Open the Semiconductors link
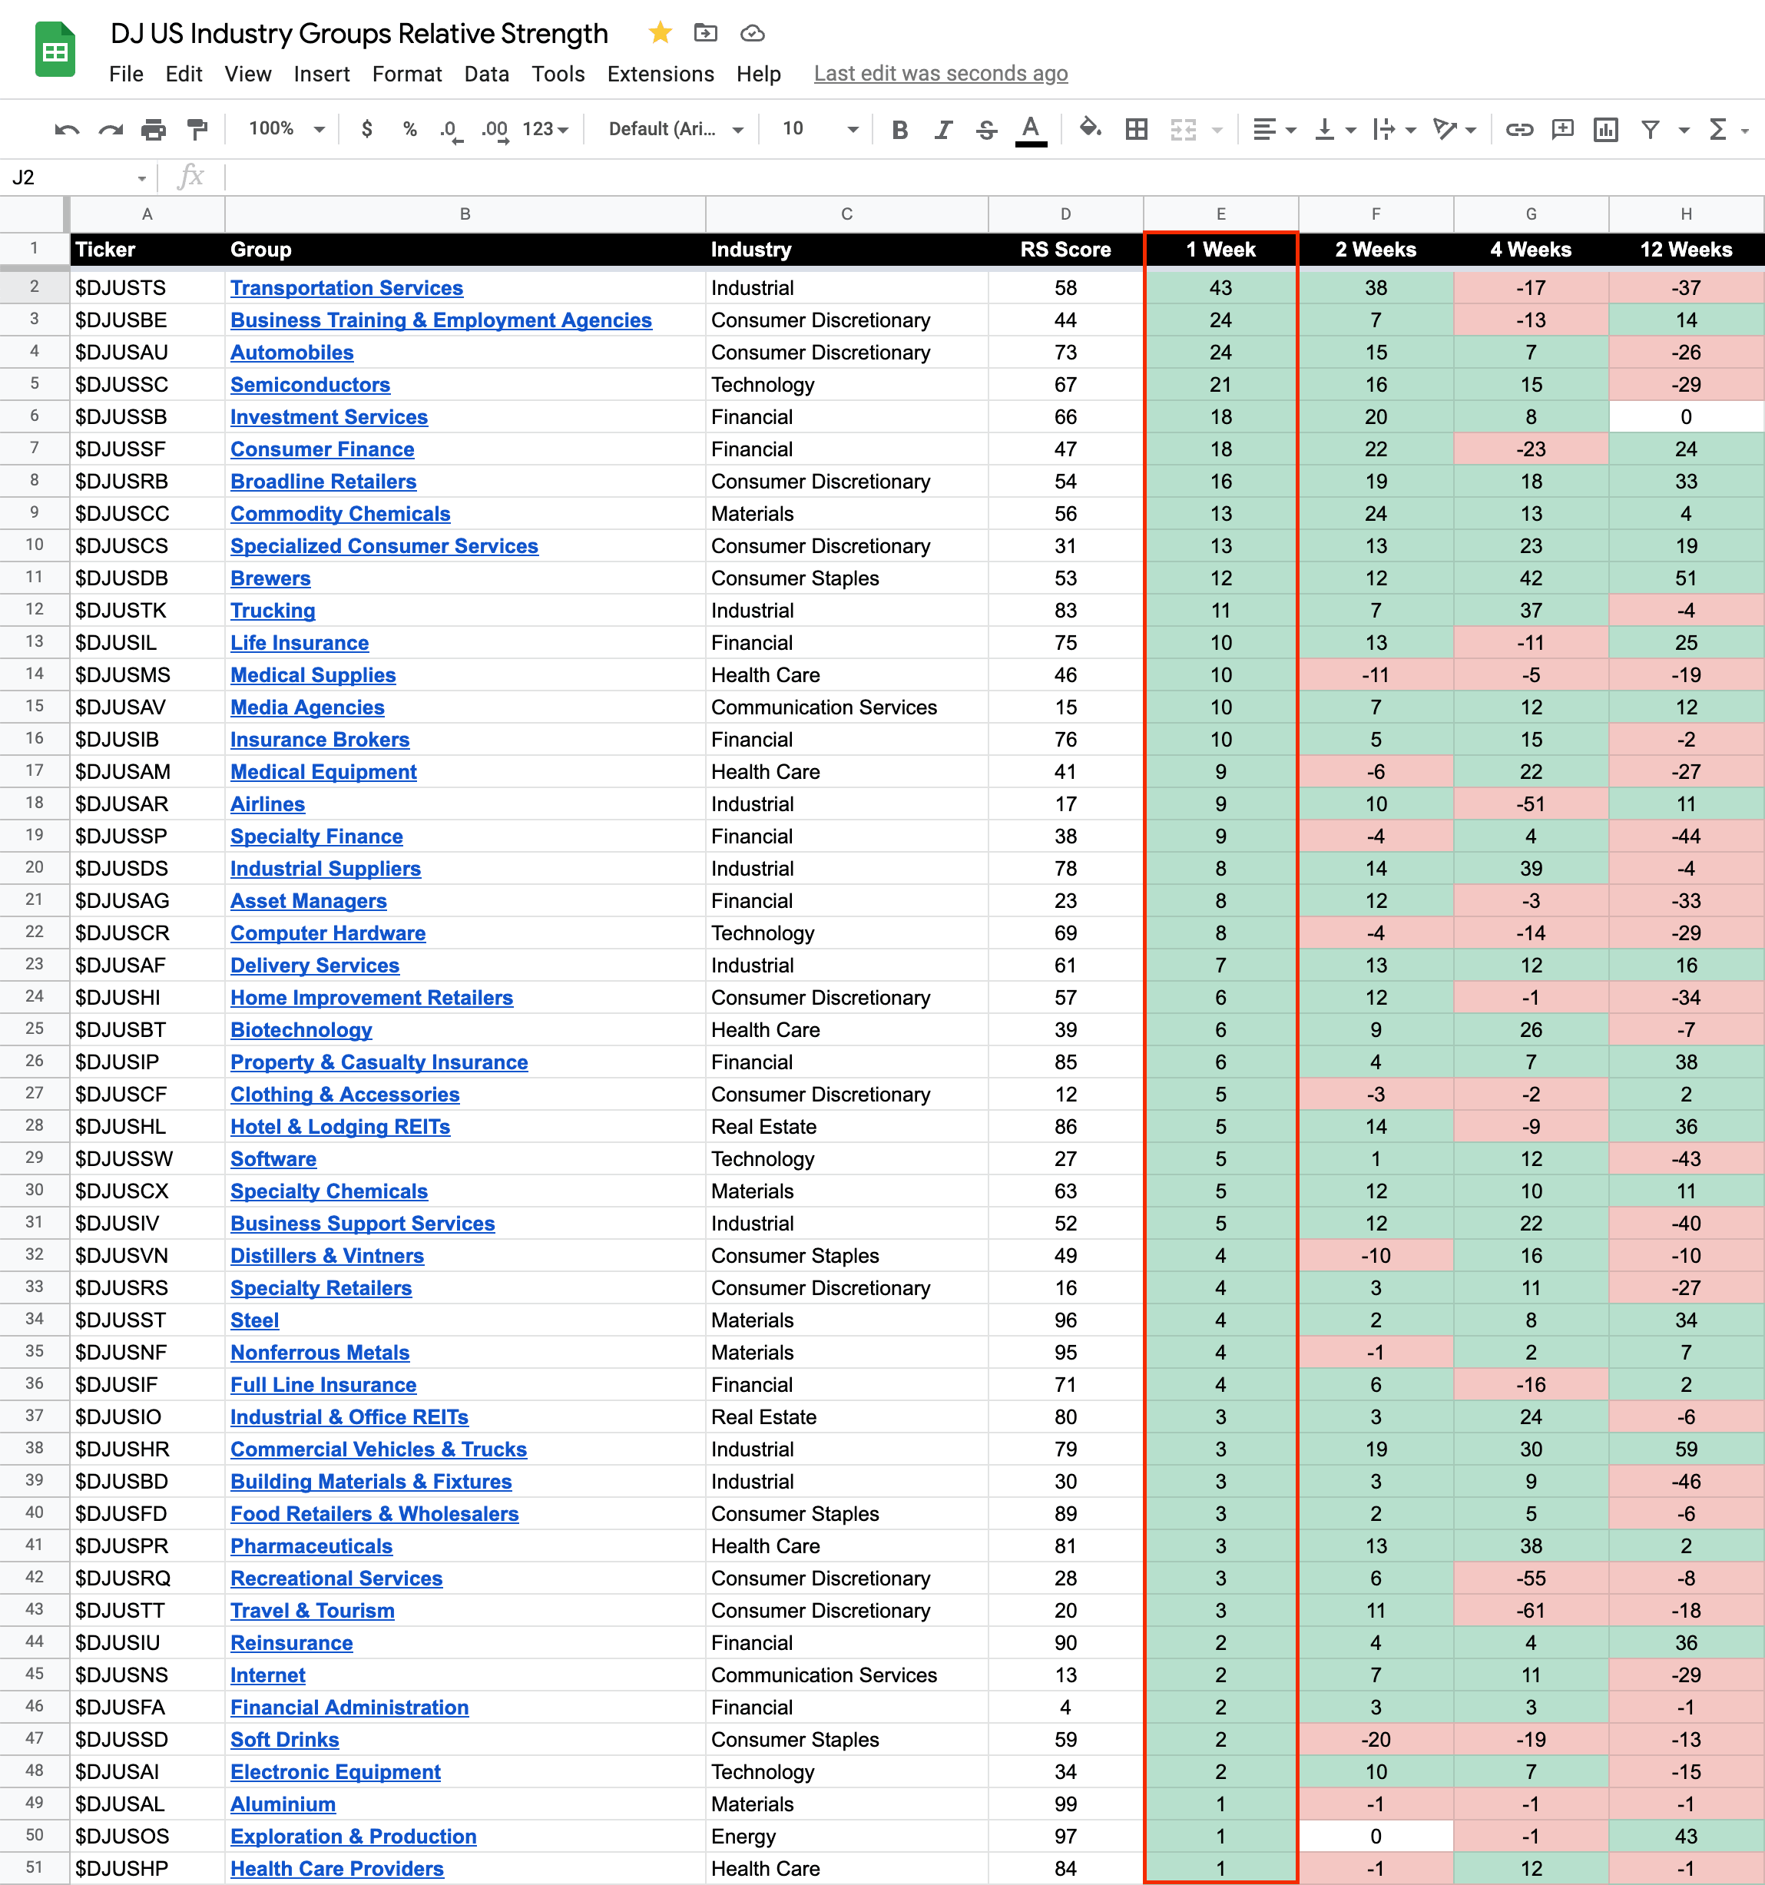Viewport: 1765px width, 1885px height. [x=310, y=385]
